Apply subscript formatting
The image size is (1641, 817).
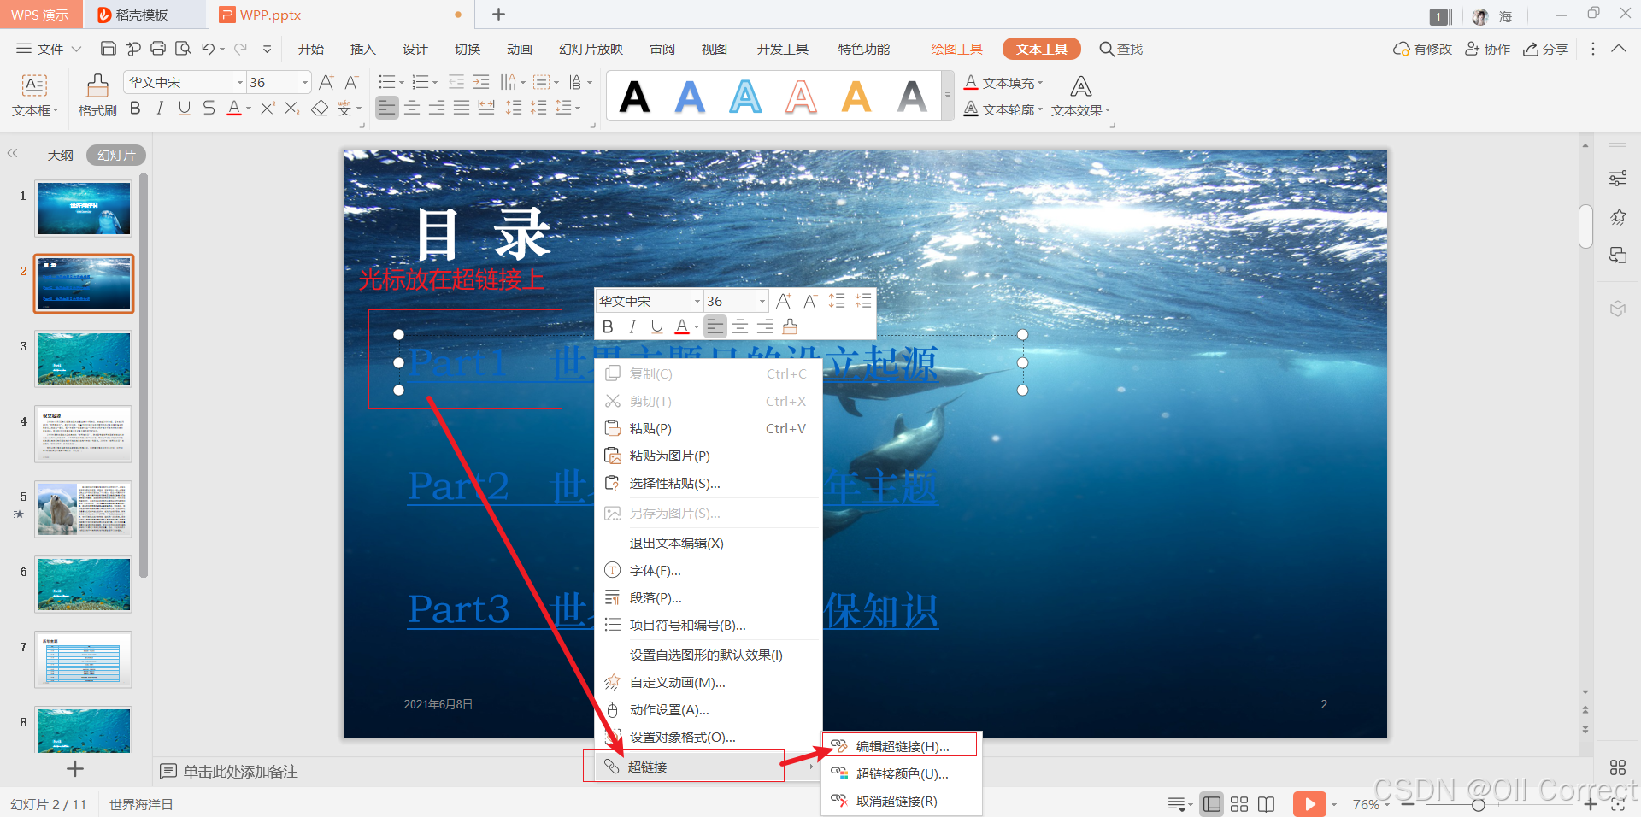(x=292, y=109)
